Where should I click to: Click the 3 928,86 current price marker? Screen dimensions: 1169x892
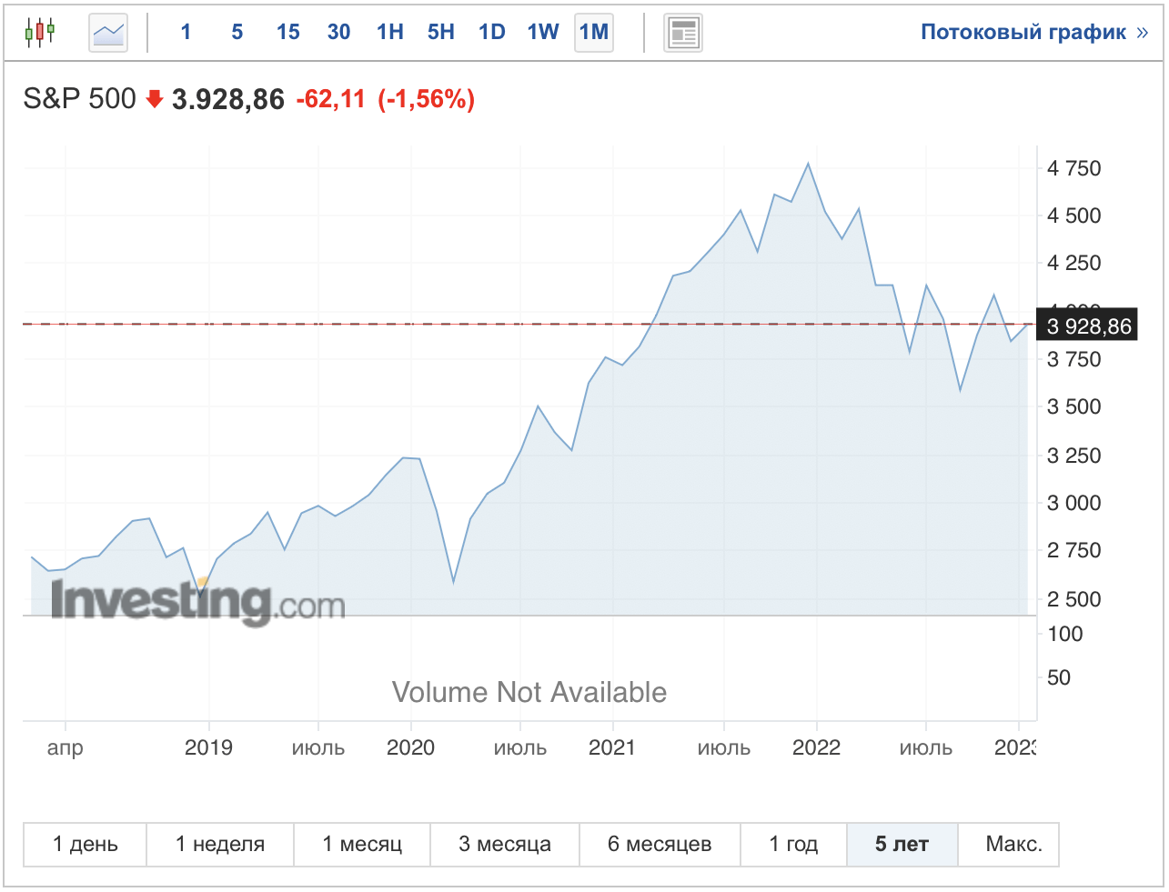coord(1088,326)
